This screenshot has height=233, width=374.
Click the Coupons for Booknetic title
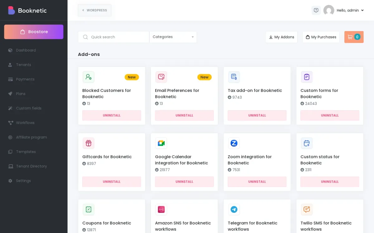tap(107, 223)
